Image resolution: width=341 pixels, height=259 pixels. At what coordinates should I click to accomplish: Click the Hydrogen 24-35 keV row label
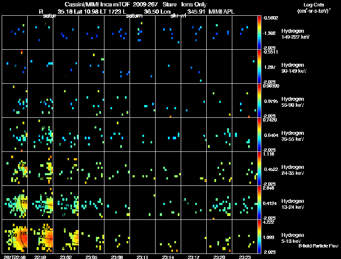(292, 170)
